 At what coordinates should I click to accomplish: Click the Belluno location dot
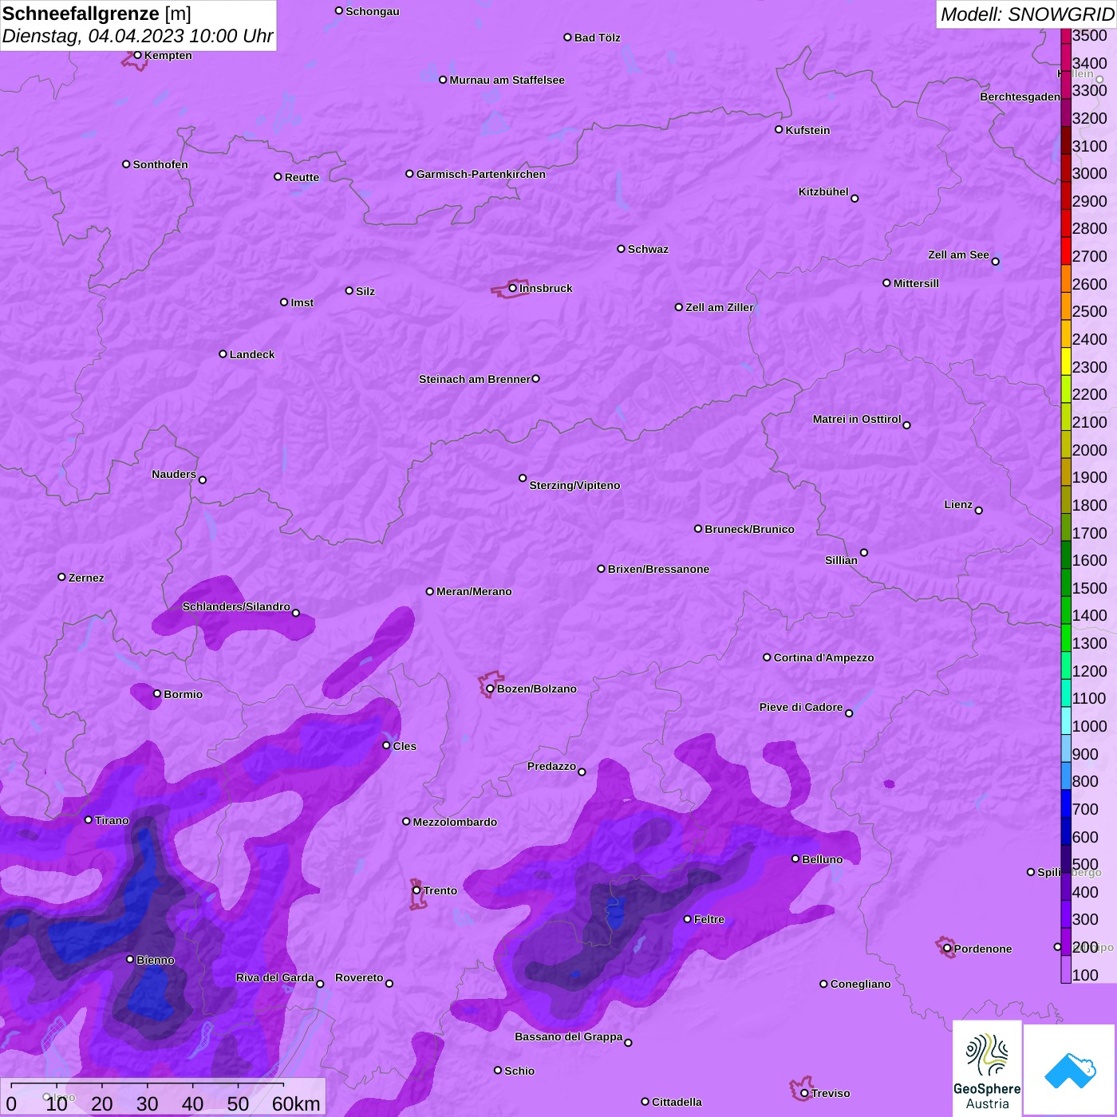[x=795, y=858]
